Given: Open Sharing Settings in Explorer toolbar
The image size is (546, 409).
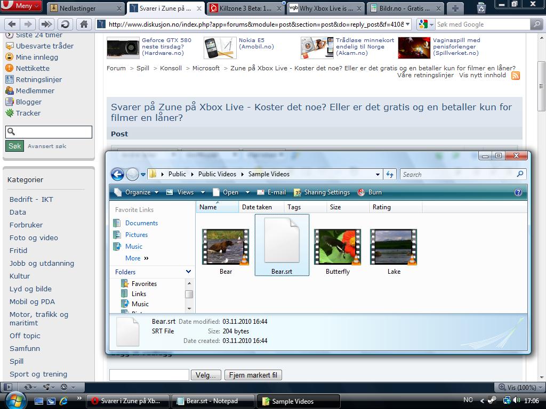Looking at the screenshot, I should pos(322,192).
